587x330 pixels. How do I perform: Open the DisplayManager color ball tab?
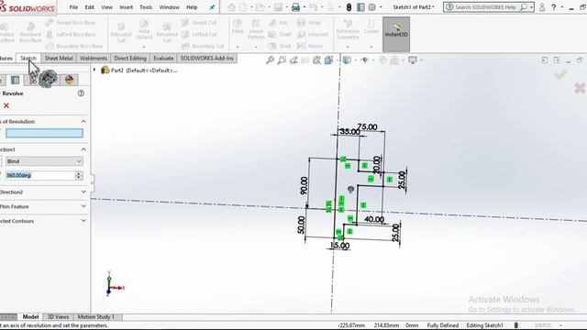pos(69,80)
